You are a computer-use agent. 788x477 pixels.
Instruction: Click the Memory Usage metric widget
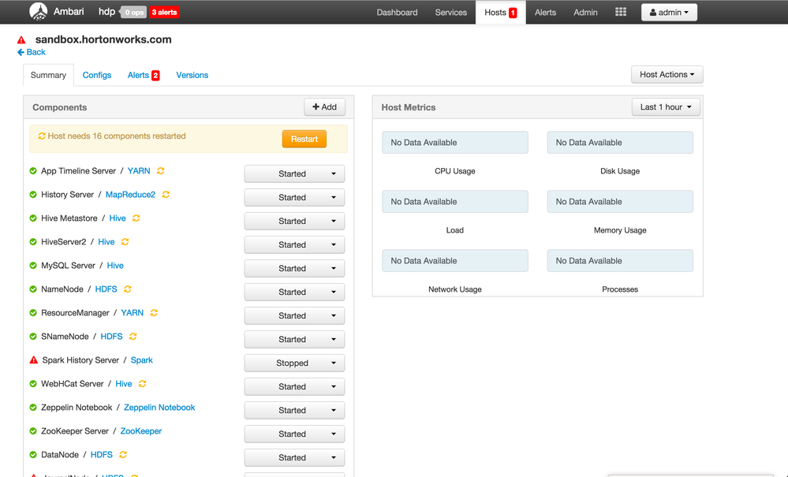coord(620,201)
